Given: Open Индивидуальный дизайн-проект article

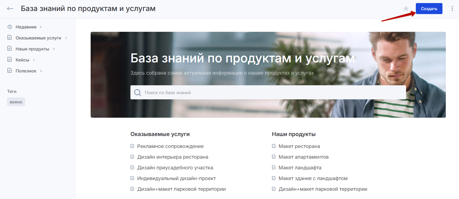Looking at the screenshot, I should coord(176,178).
